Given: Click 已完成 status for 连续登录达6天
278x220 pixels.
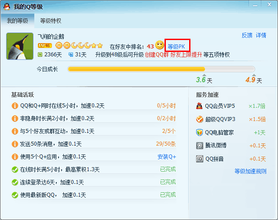Looking at the screenshot, I should pos(168,182).
